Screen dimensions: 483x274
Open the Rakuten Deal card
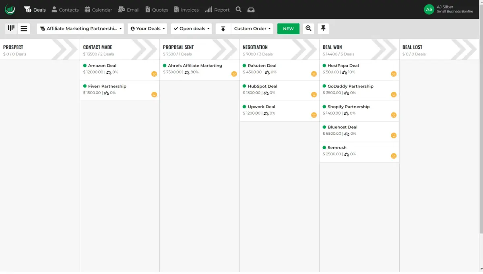279,70
